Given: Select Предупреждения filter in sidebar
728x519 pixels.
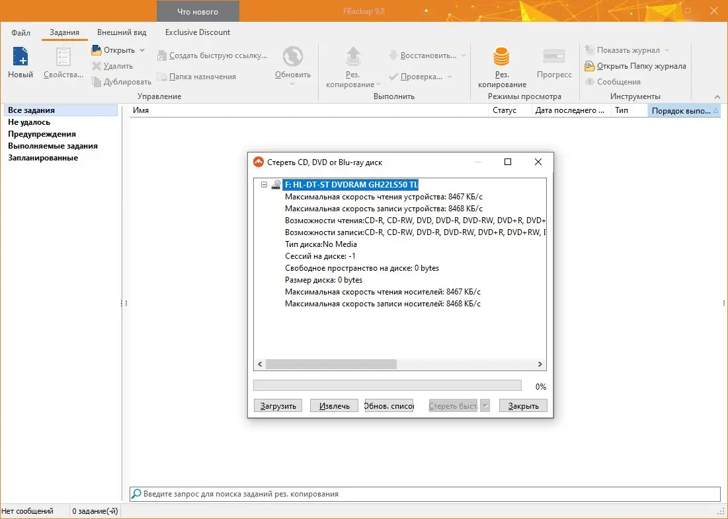Looking at the screenshot, I should click(x=42, y=134).
